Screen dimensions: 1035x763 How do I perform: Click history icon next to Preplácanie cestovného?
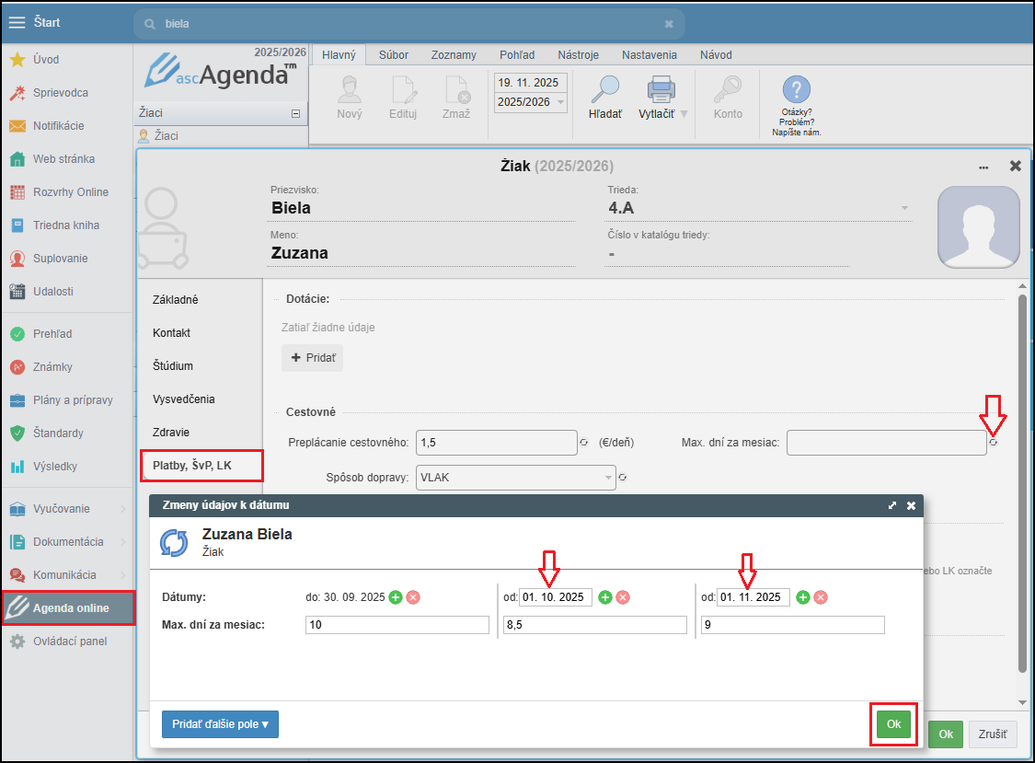click(583, 443)
